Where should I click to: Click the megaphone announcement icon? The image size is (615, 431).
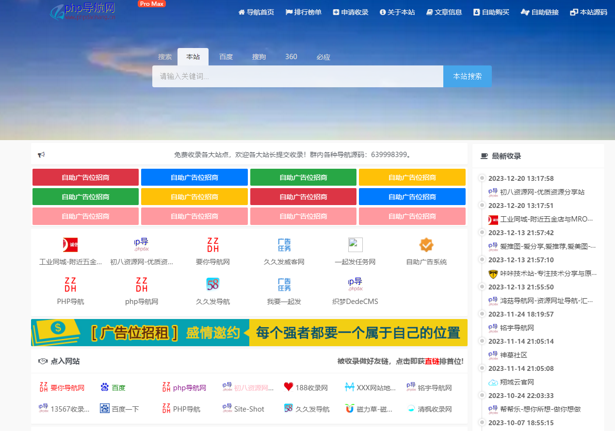click(x=41, y=155)
